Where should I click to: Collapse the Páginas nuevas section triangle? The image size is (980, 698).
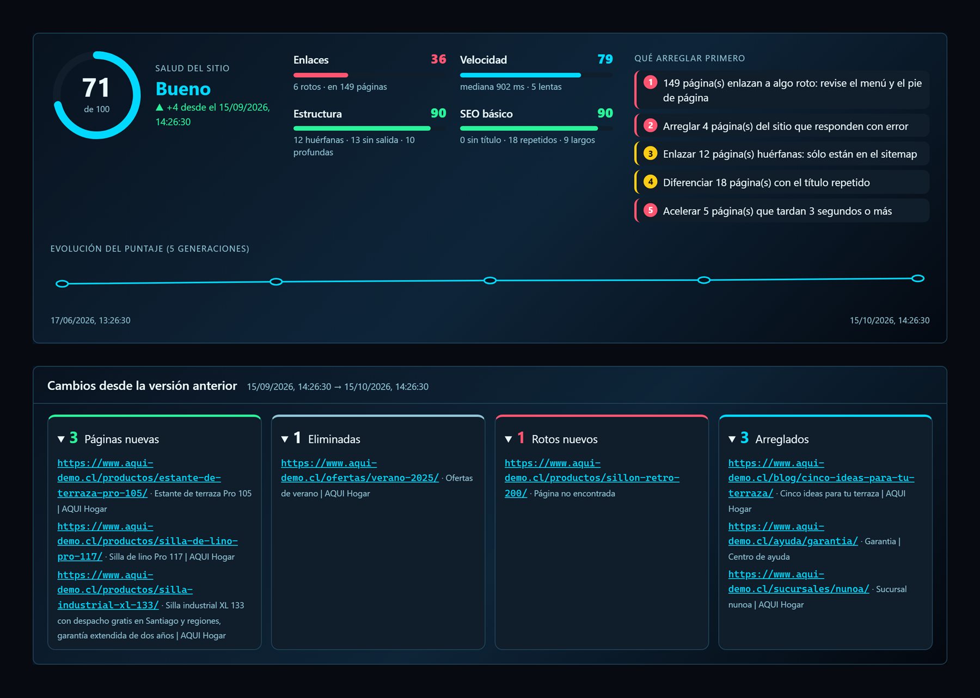(x=61, y=439)
